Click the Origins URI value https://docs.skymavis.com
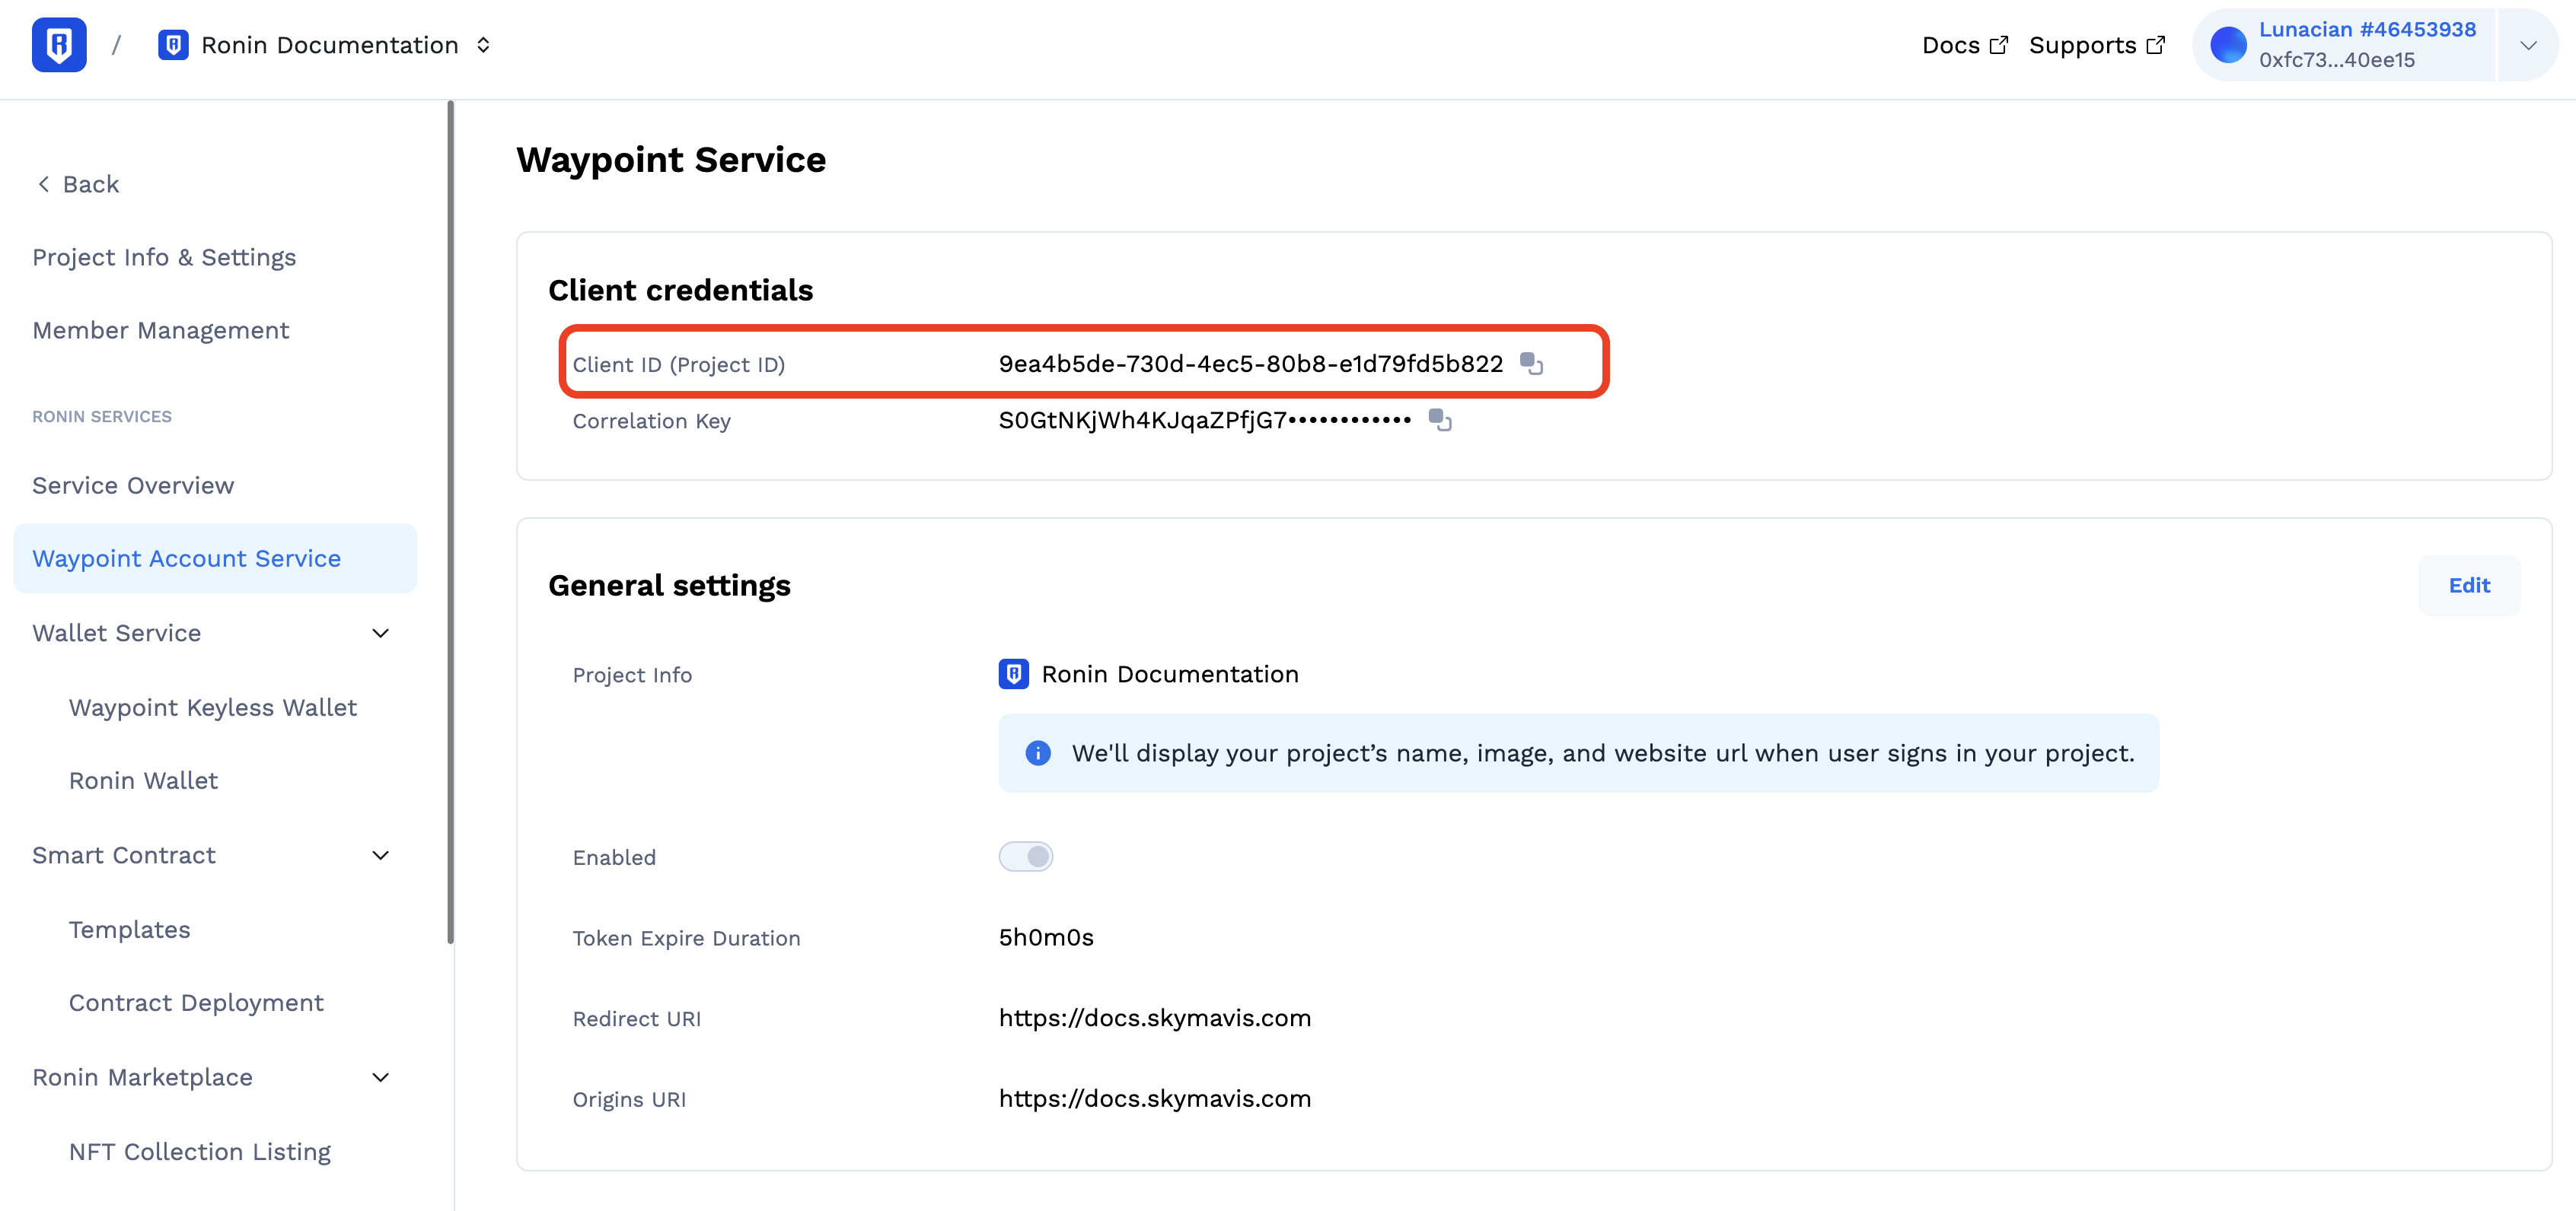 [1154, 1099]
